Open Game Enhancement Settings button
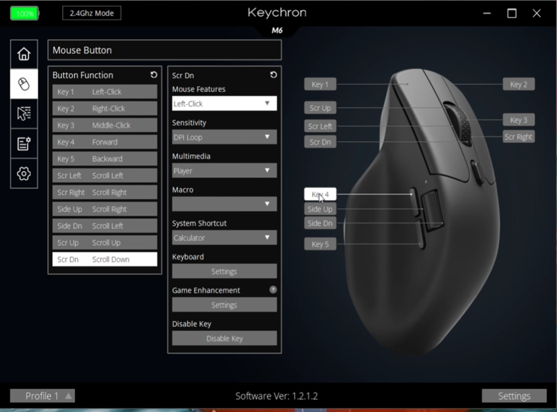This screenshot has width=557, height=412. point(225,305)
